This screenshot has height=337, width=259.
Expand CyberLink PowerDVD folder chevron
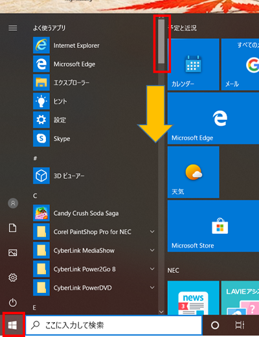(152, 287)
